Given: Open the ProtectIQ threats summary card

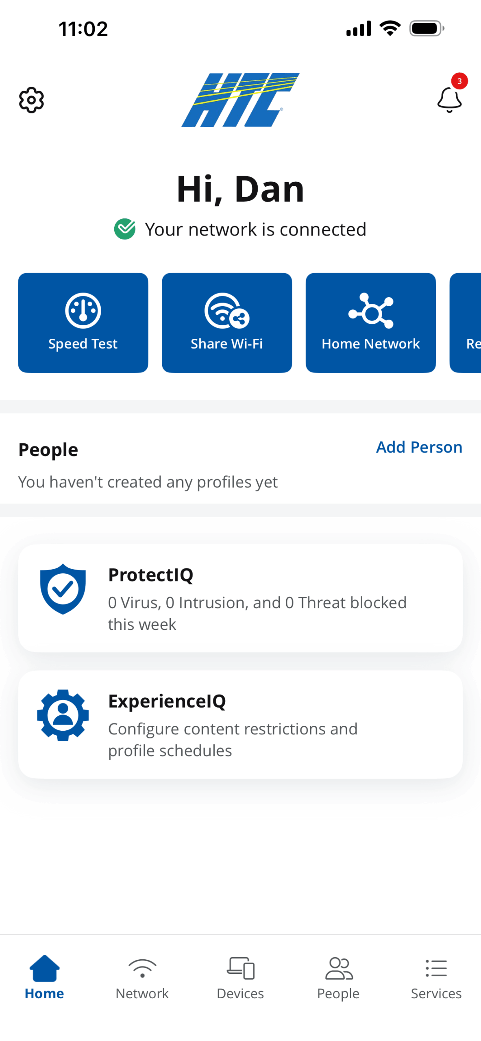Looking at the screenshot, I should coord(240,598).
